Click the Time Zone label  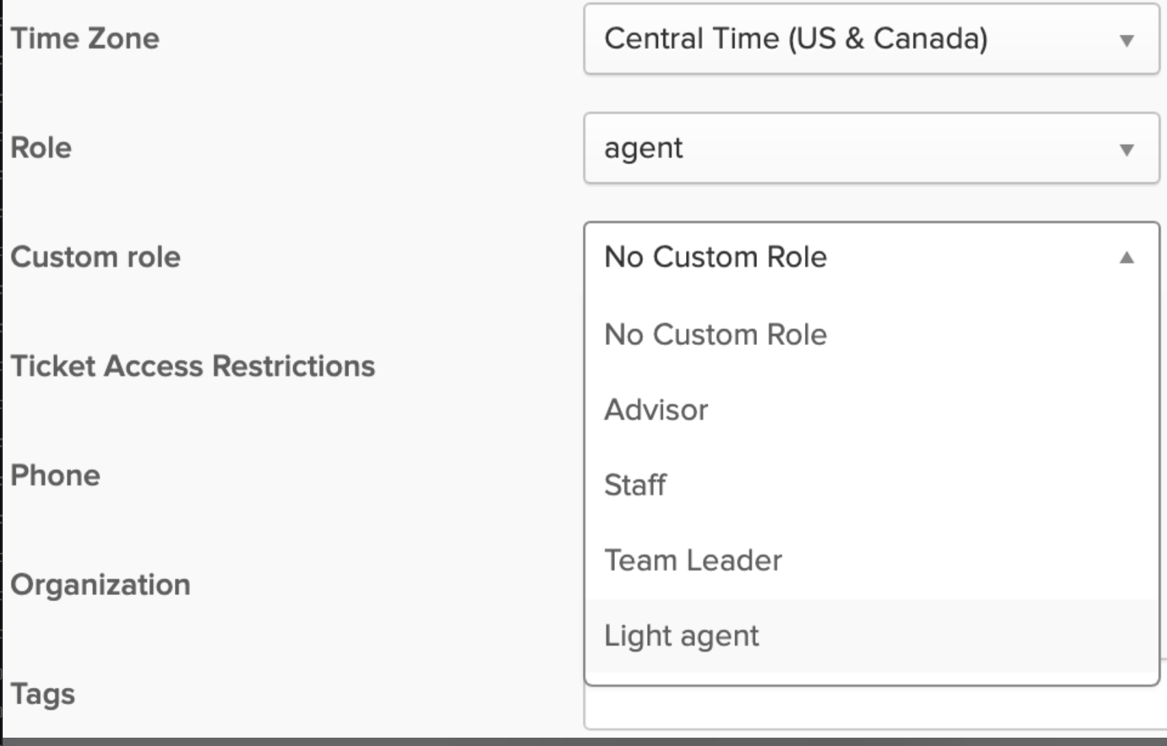click(85, 38)
